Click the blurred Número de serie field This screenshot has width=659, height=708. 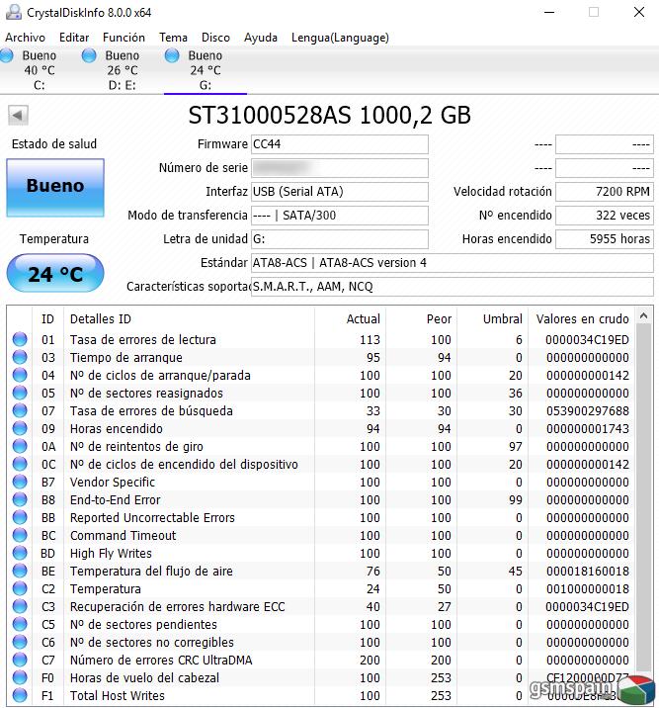(340, 168)
